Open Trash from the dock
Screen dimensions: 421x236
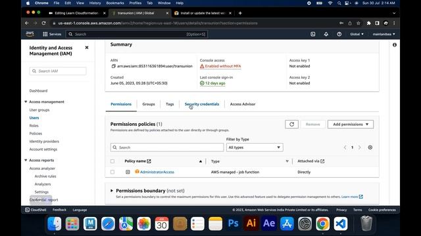pyautogui.click(x=366, y=224)
